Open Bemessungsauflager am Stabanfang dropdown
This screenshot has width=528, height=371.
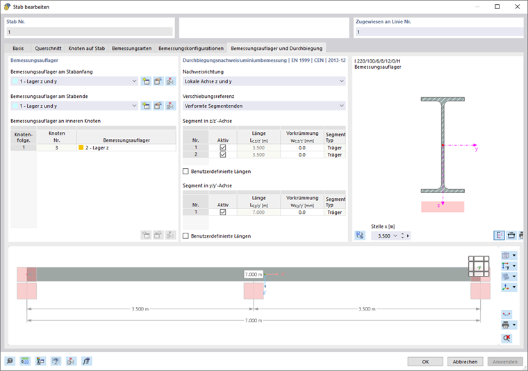[x=74, y=81]
